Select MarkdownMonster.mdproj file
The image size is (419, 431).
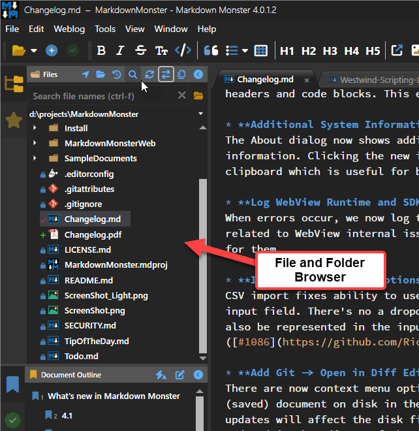click(116, 265)
